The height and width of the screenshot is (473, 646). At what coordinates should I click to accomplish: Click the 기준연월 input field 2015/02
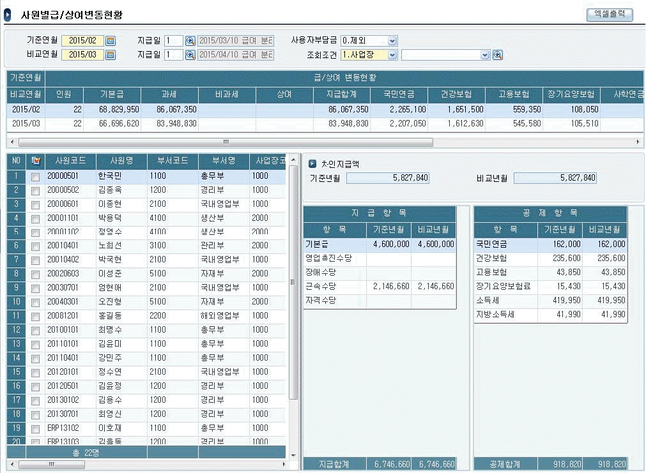pyautogui.click(x=82, y=41)
